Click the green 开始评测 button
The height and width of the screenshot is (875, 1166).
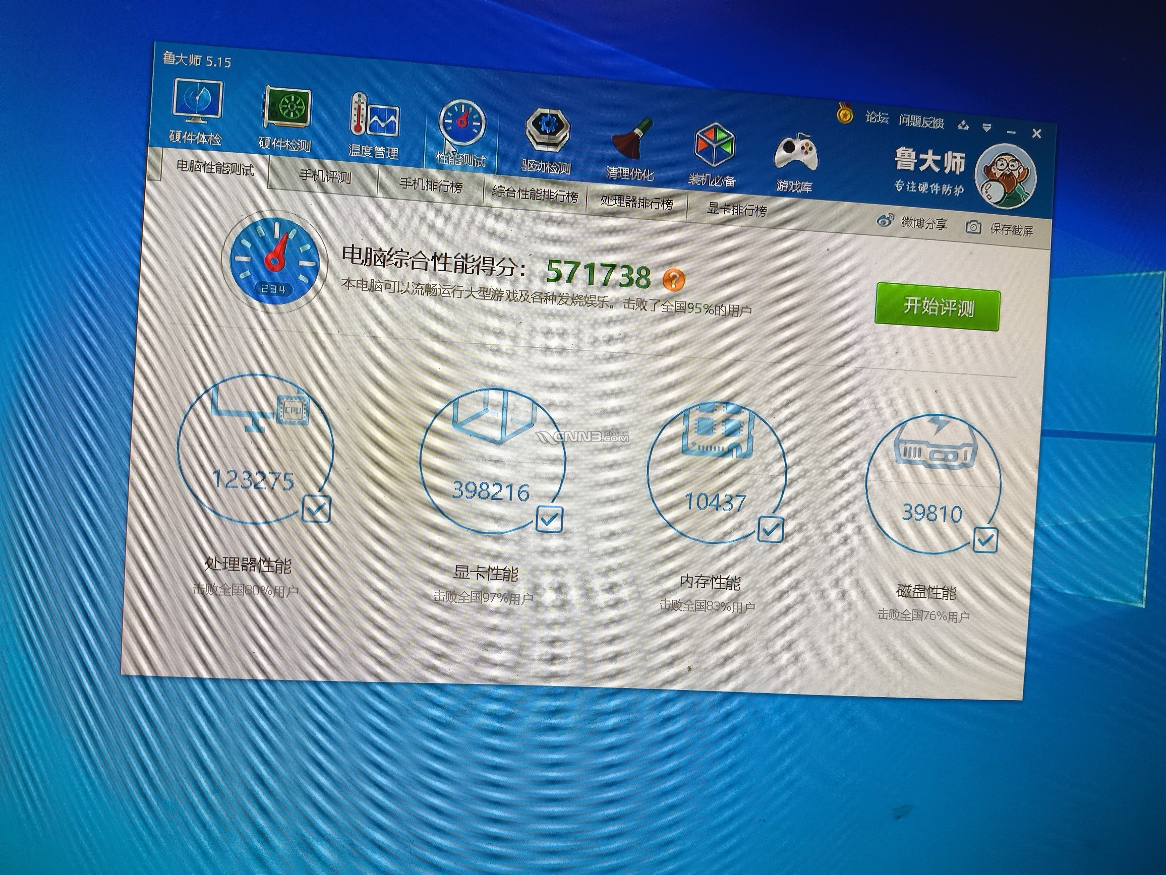tap(938, 306)
